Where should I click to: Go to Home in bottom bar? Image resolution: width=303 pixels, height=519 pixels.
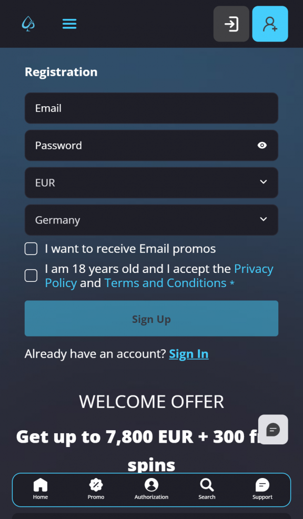pos(41,489)
